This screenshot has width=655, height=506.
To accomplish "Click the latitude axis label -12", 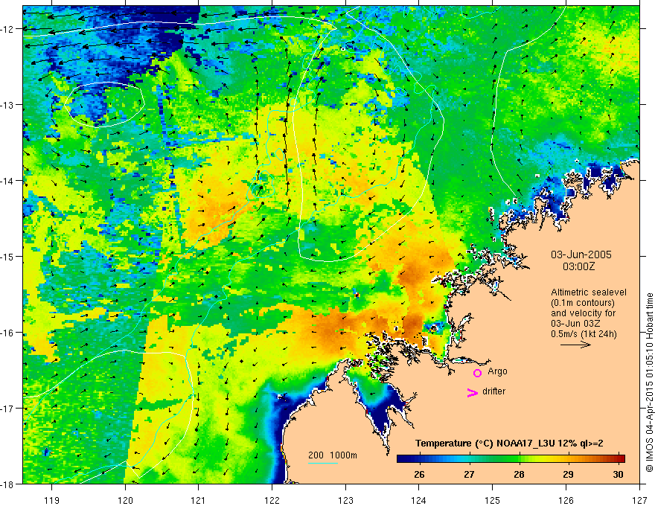I will 8,29.
